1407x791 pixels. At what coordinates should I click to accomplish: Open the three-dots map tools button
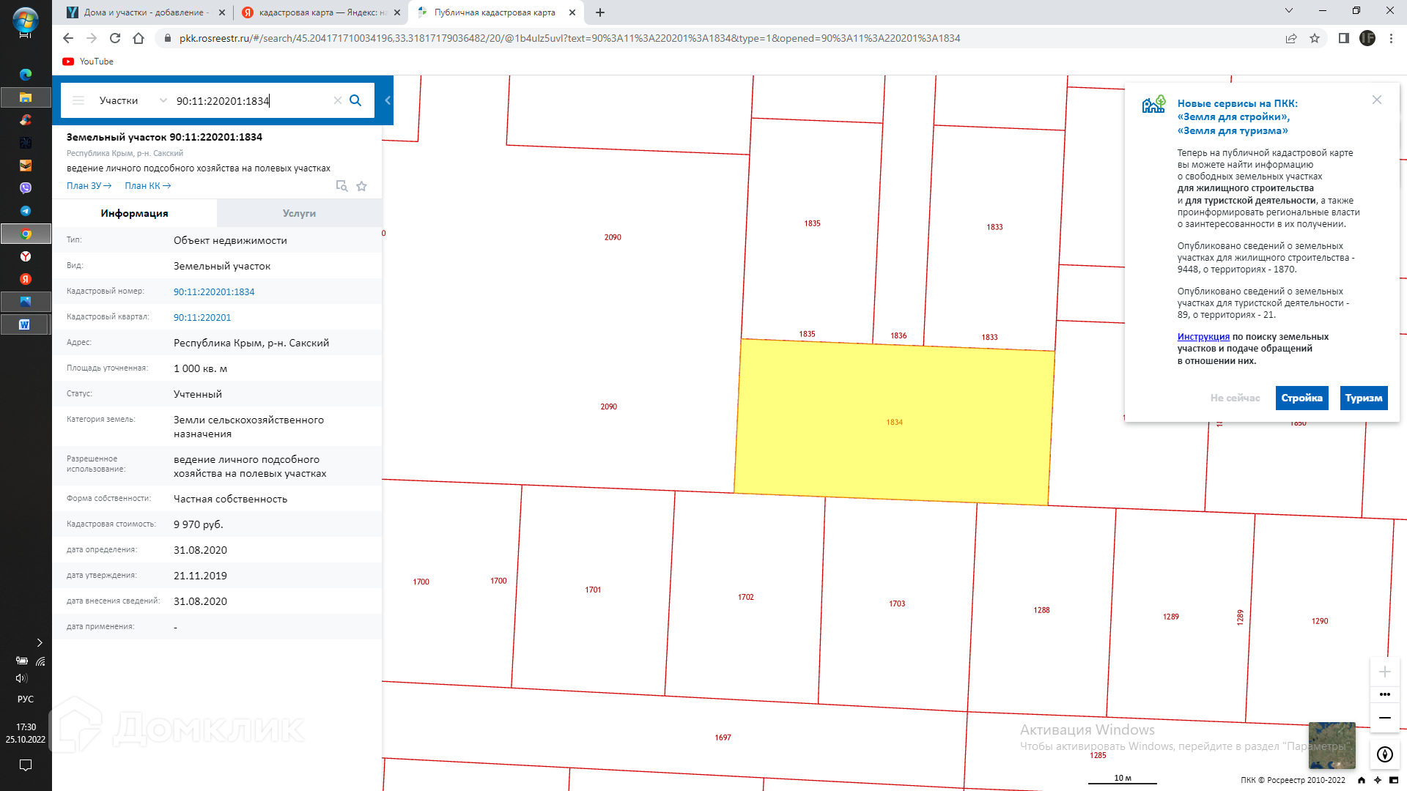click(x=1384, y=694)
